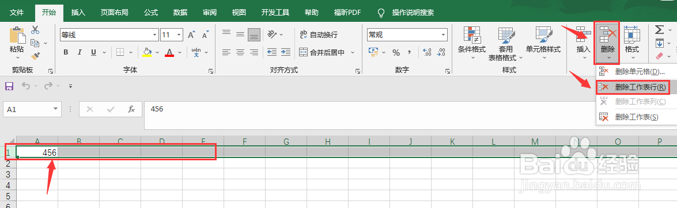Align text right

coord(254,52)
